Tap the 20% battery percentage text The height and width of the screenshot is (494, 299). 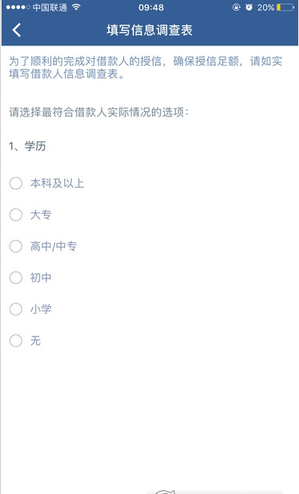[x=266, y=8]
